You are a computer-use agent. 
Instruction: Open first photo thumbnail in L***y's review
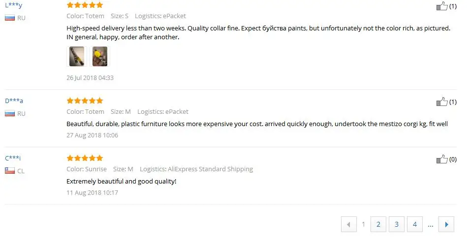tap(76, 56)
